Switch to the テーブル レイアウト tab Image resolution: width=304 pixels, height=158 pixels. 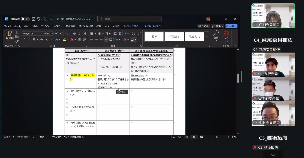[x=153, y=26]
